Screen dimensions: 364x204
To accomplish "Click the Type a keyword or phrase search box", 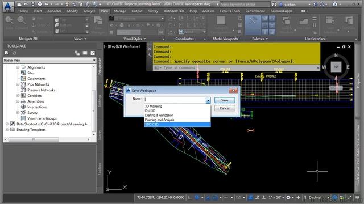I will point(245,4).
